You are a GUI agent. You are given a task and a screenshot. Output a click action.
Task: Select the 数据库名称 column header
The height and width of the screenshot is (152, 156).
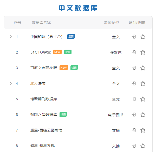point(41,23)
